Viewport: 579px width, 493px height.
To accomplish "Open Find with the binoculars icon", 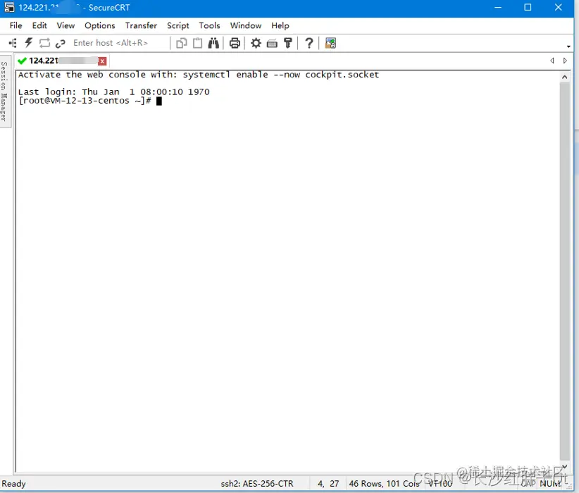I will [x=213, y=43].
